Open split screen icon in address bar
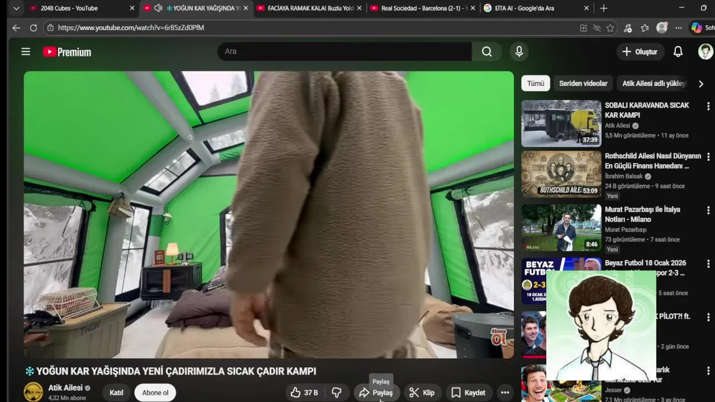This screenshot has width=715, height=402. pyautogui.click(x=584, y=27)
